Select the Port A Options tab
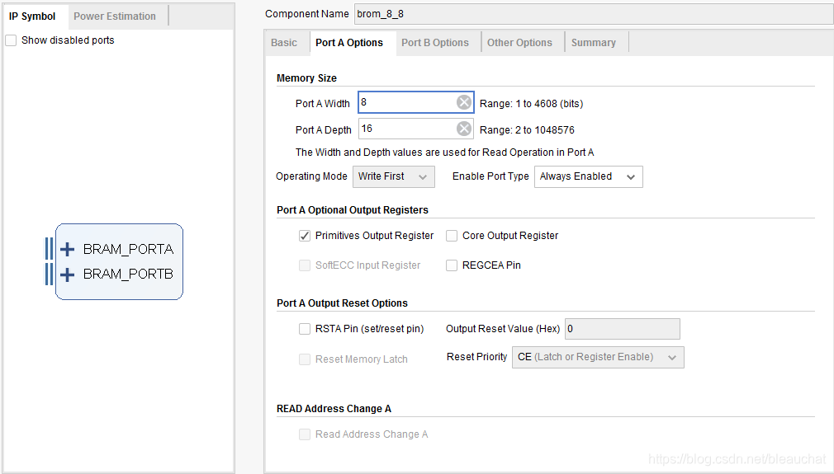Image resolution: width=834 pixels, height=474 pixels. click(x=349, y=43)
